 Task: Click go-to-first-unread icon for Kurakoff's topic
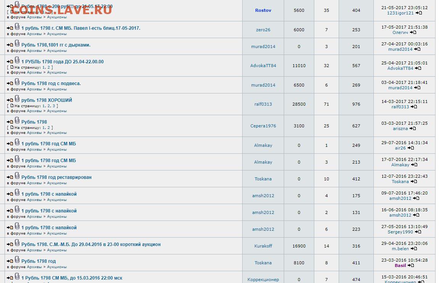tap(10, 244)
